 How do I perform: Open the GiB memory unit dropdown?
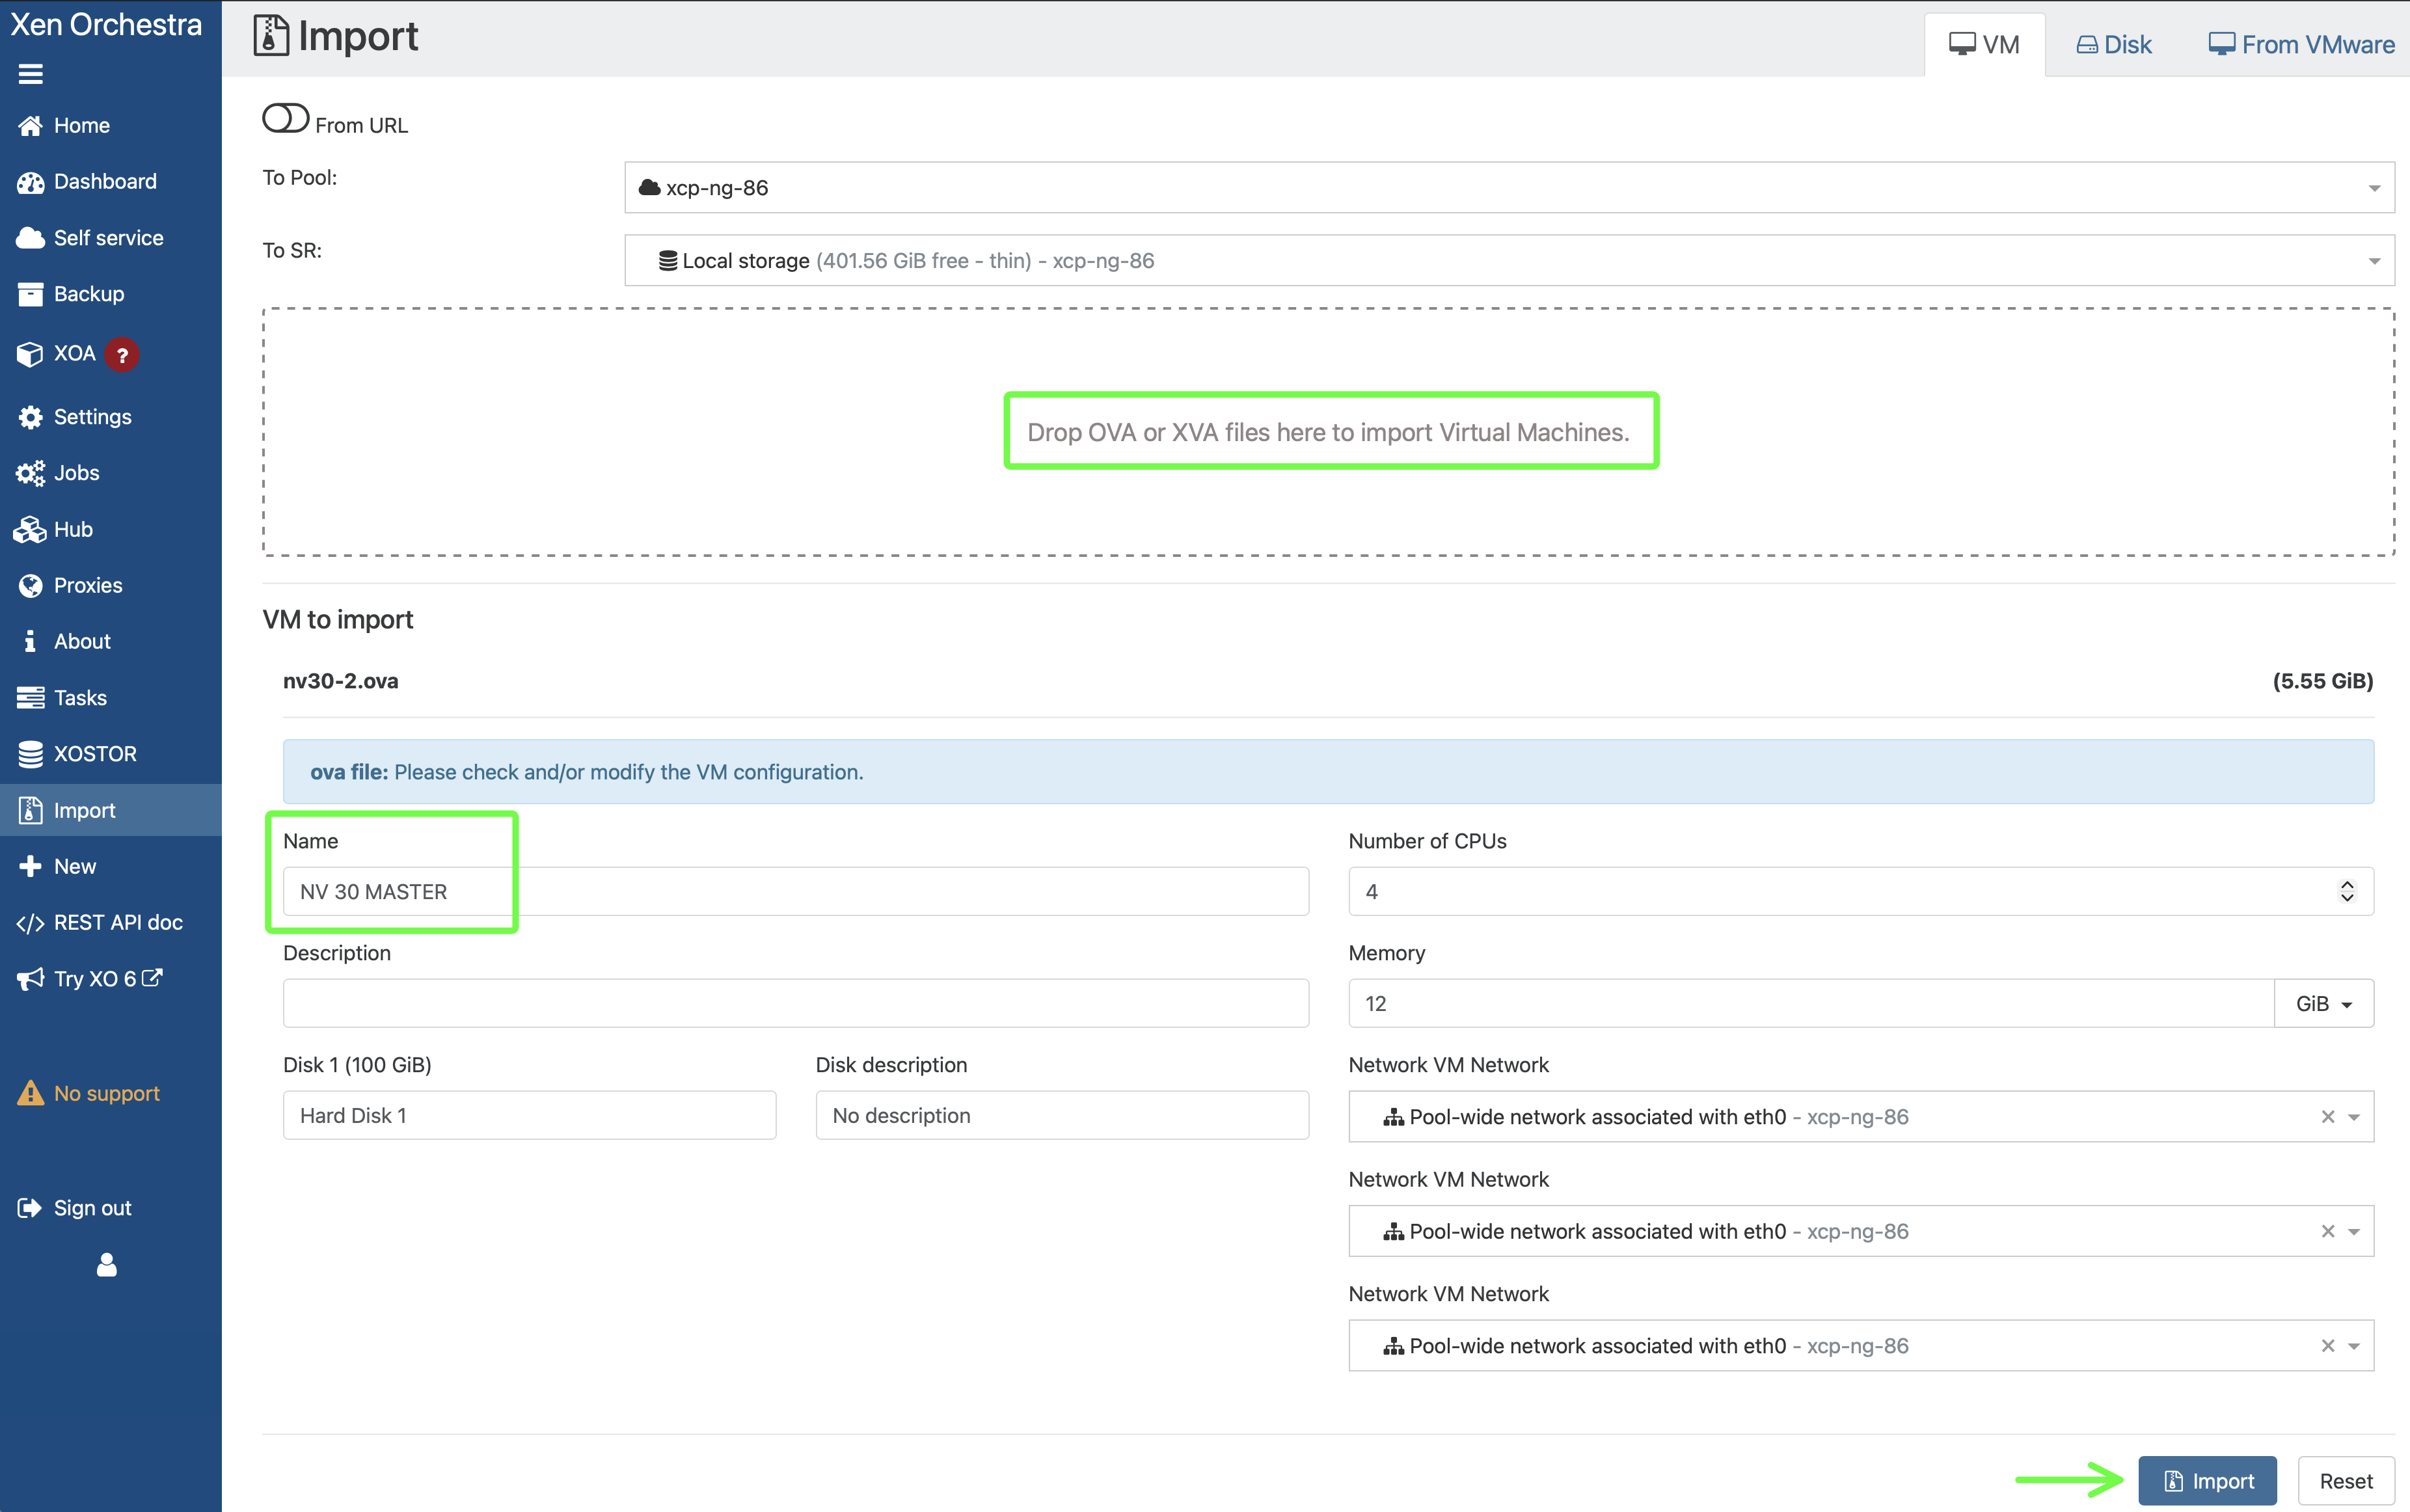[2323, 1003]
